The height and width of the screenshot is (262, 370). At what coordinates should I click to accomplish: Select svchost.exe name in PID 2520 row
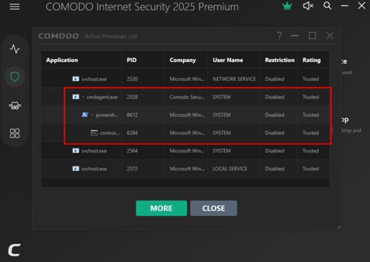coord(94,79)
